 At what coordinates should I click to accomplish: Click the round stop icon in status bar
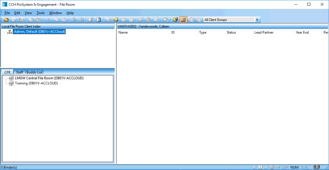272,167
